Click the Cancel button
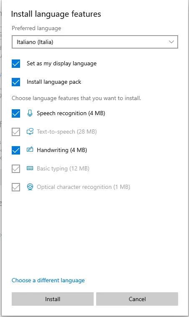This screenshot has height=317, width=189. pos(137,299)
